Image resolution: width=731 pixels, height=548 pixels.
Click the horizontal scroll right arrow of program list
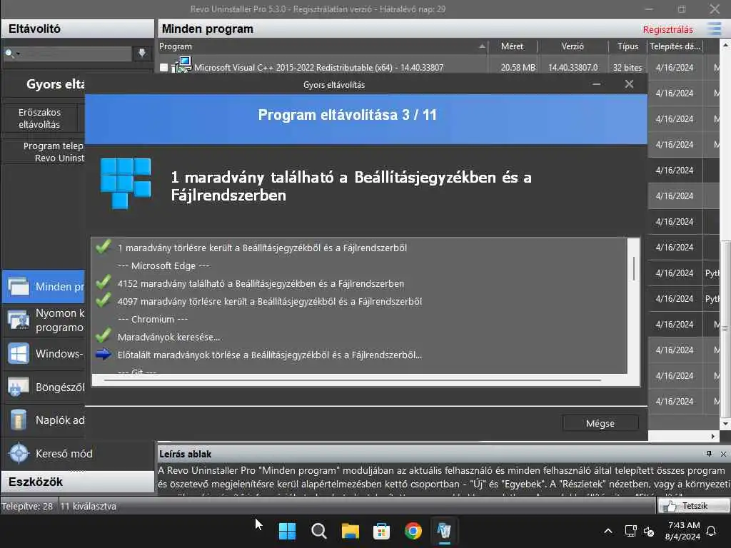coord(713,436)
